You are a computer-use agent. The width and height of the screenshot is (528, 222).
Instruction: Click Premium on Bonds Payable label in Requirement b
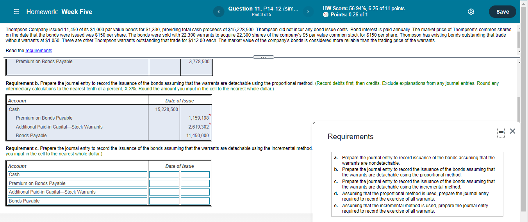[x=44, y=118]
